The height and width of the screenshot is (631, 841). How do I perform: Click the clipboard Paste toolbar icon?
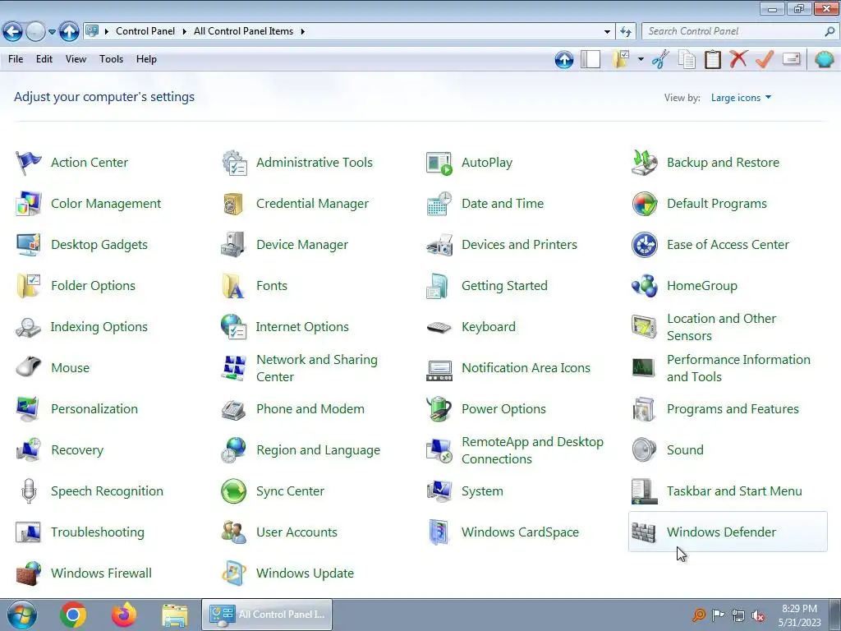pos(712,59)
